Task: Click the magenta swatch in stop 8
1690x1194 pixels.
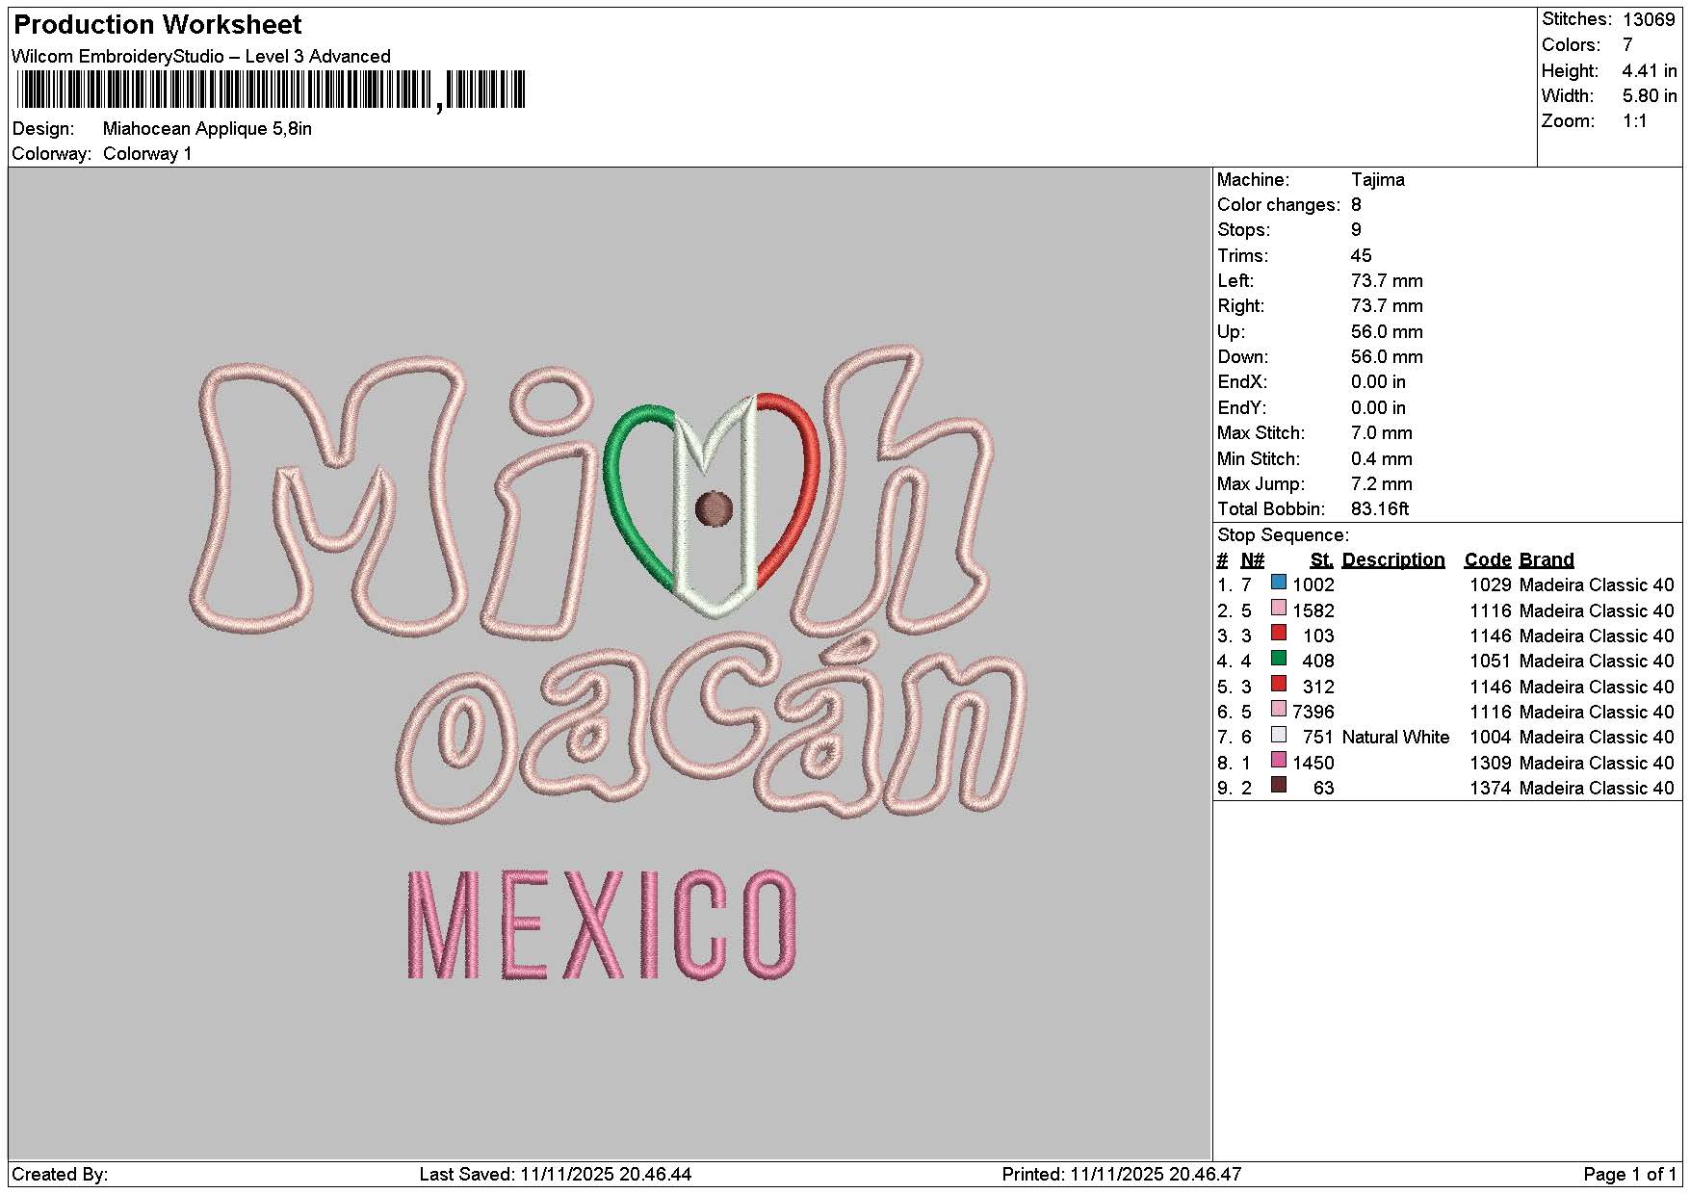Action: point(1279,761)
